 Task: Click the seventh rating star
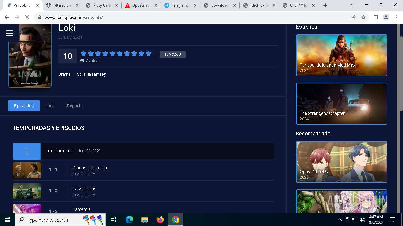point(127,54)
